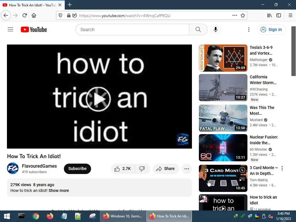
Task: Open the Mathologer channel name
Action: pyautogui.click(x=258, y=60)
